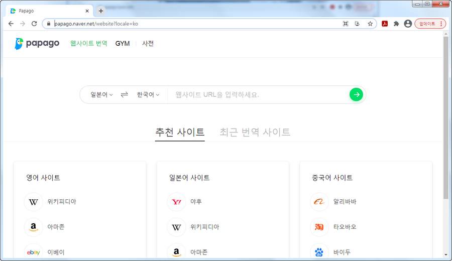Expand source language dropdown 일본어
This screenshot has width=452, height=261.
[101, 94]
